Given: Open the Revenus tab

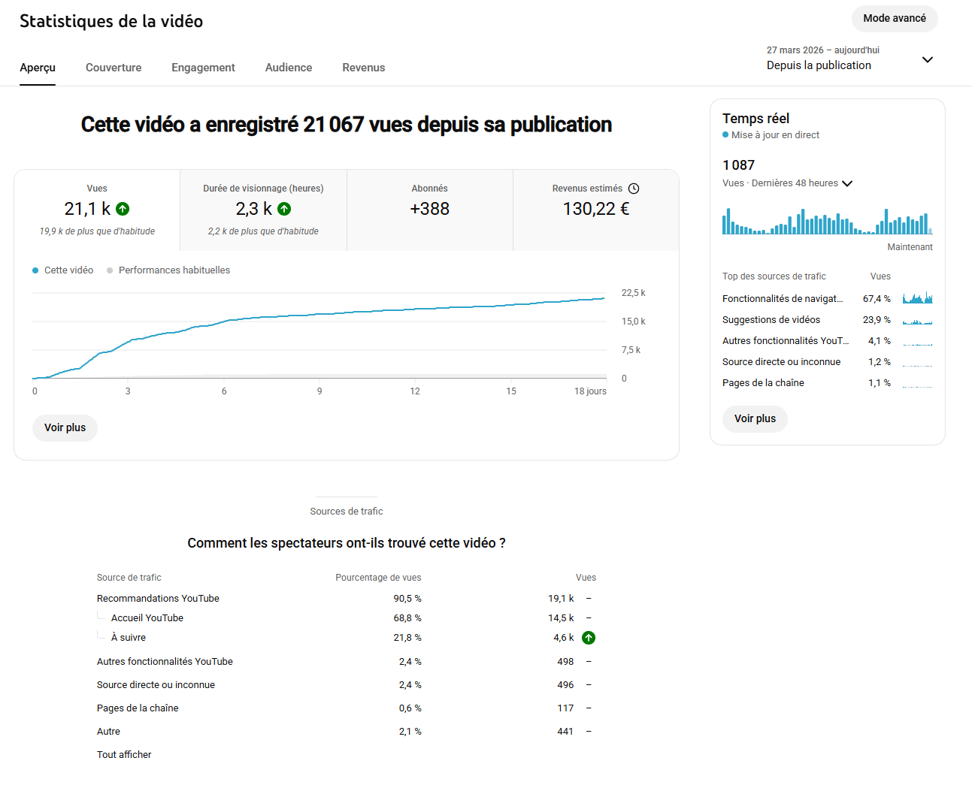Looking at the screenshot, I should click(x=364, y=68).
